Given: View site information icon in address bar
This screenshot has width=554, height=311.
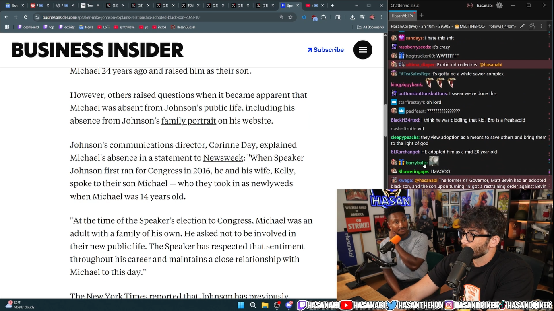Looking at the screenshot, I should point(37,17).
